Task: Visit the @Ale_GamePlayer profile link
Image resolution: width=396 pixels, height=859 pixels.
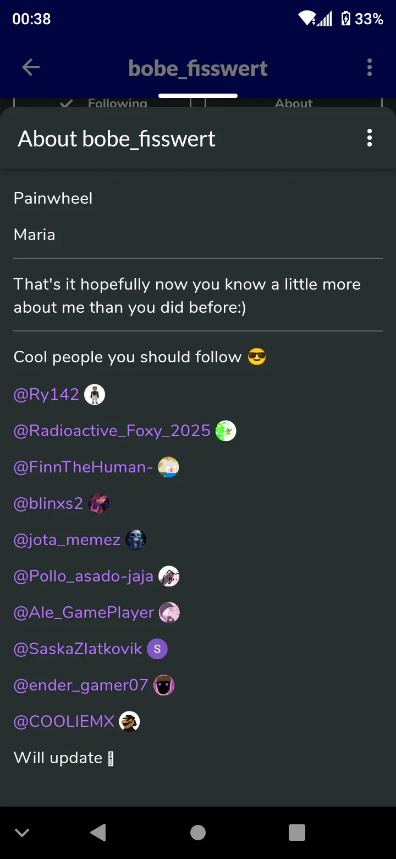Action: (84, 612)
